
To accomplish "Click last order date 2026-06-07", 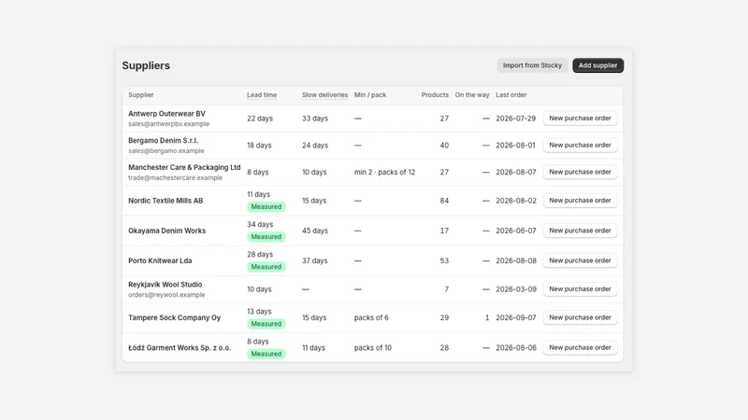I will pyautogui.click(x=516, y=231).
